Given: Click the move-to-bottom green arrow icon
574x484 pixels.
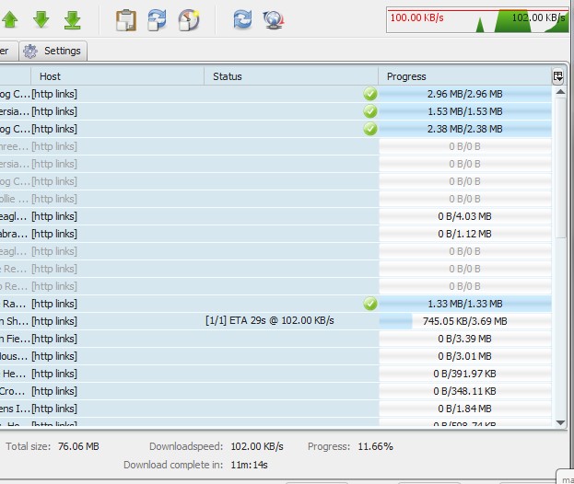Looking at the screenshot, I should point(73,19).
